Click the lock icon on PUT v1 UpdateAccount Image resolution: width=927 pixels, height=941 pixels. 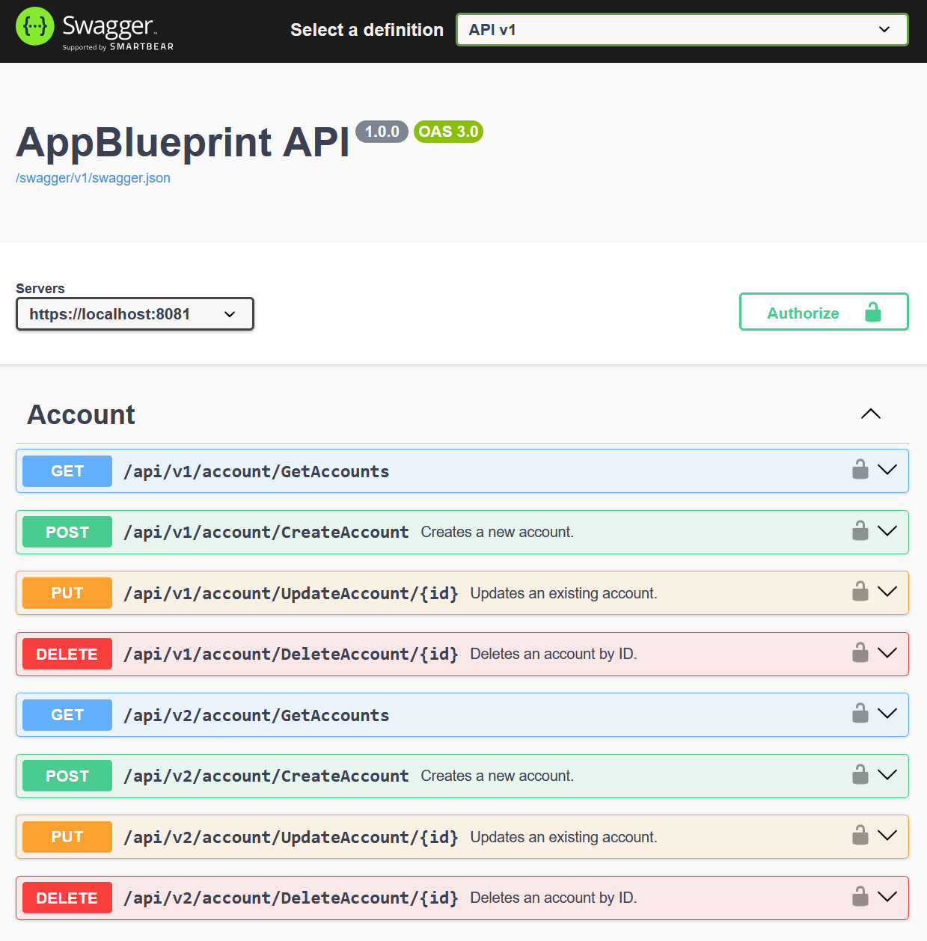[x=860, y=592]
